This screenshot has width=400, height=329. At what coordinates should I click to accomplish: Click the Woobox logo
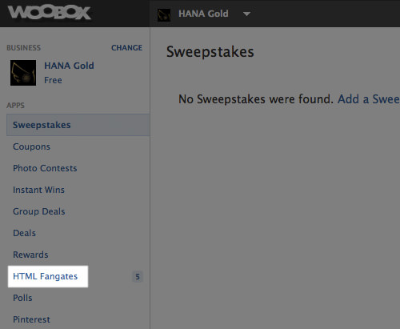click(x=50, y=13)
